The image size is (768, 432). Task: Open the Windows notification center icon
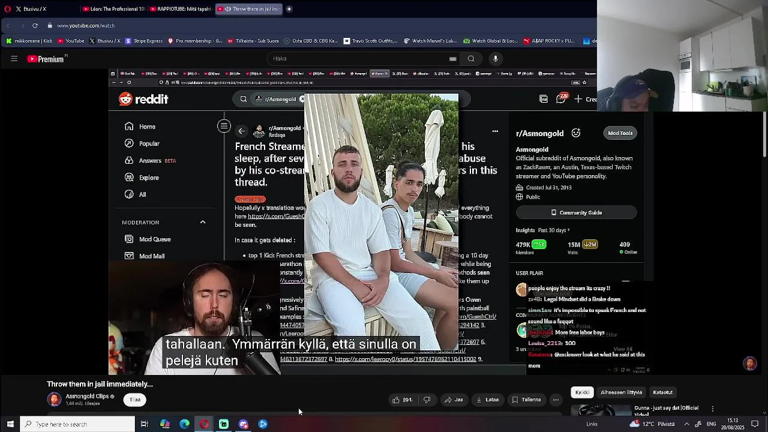(x=755, y=424)
